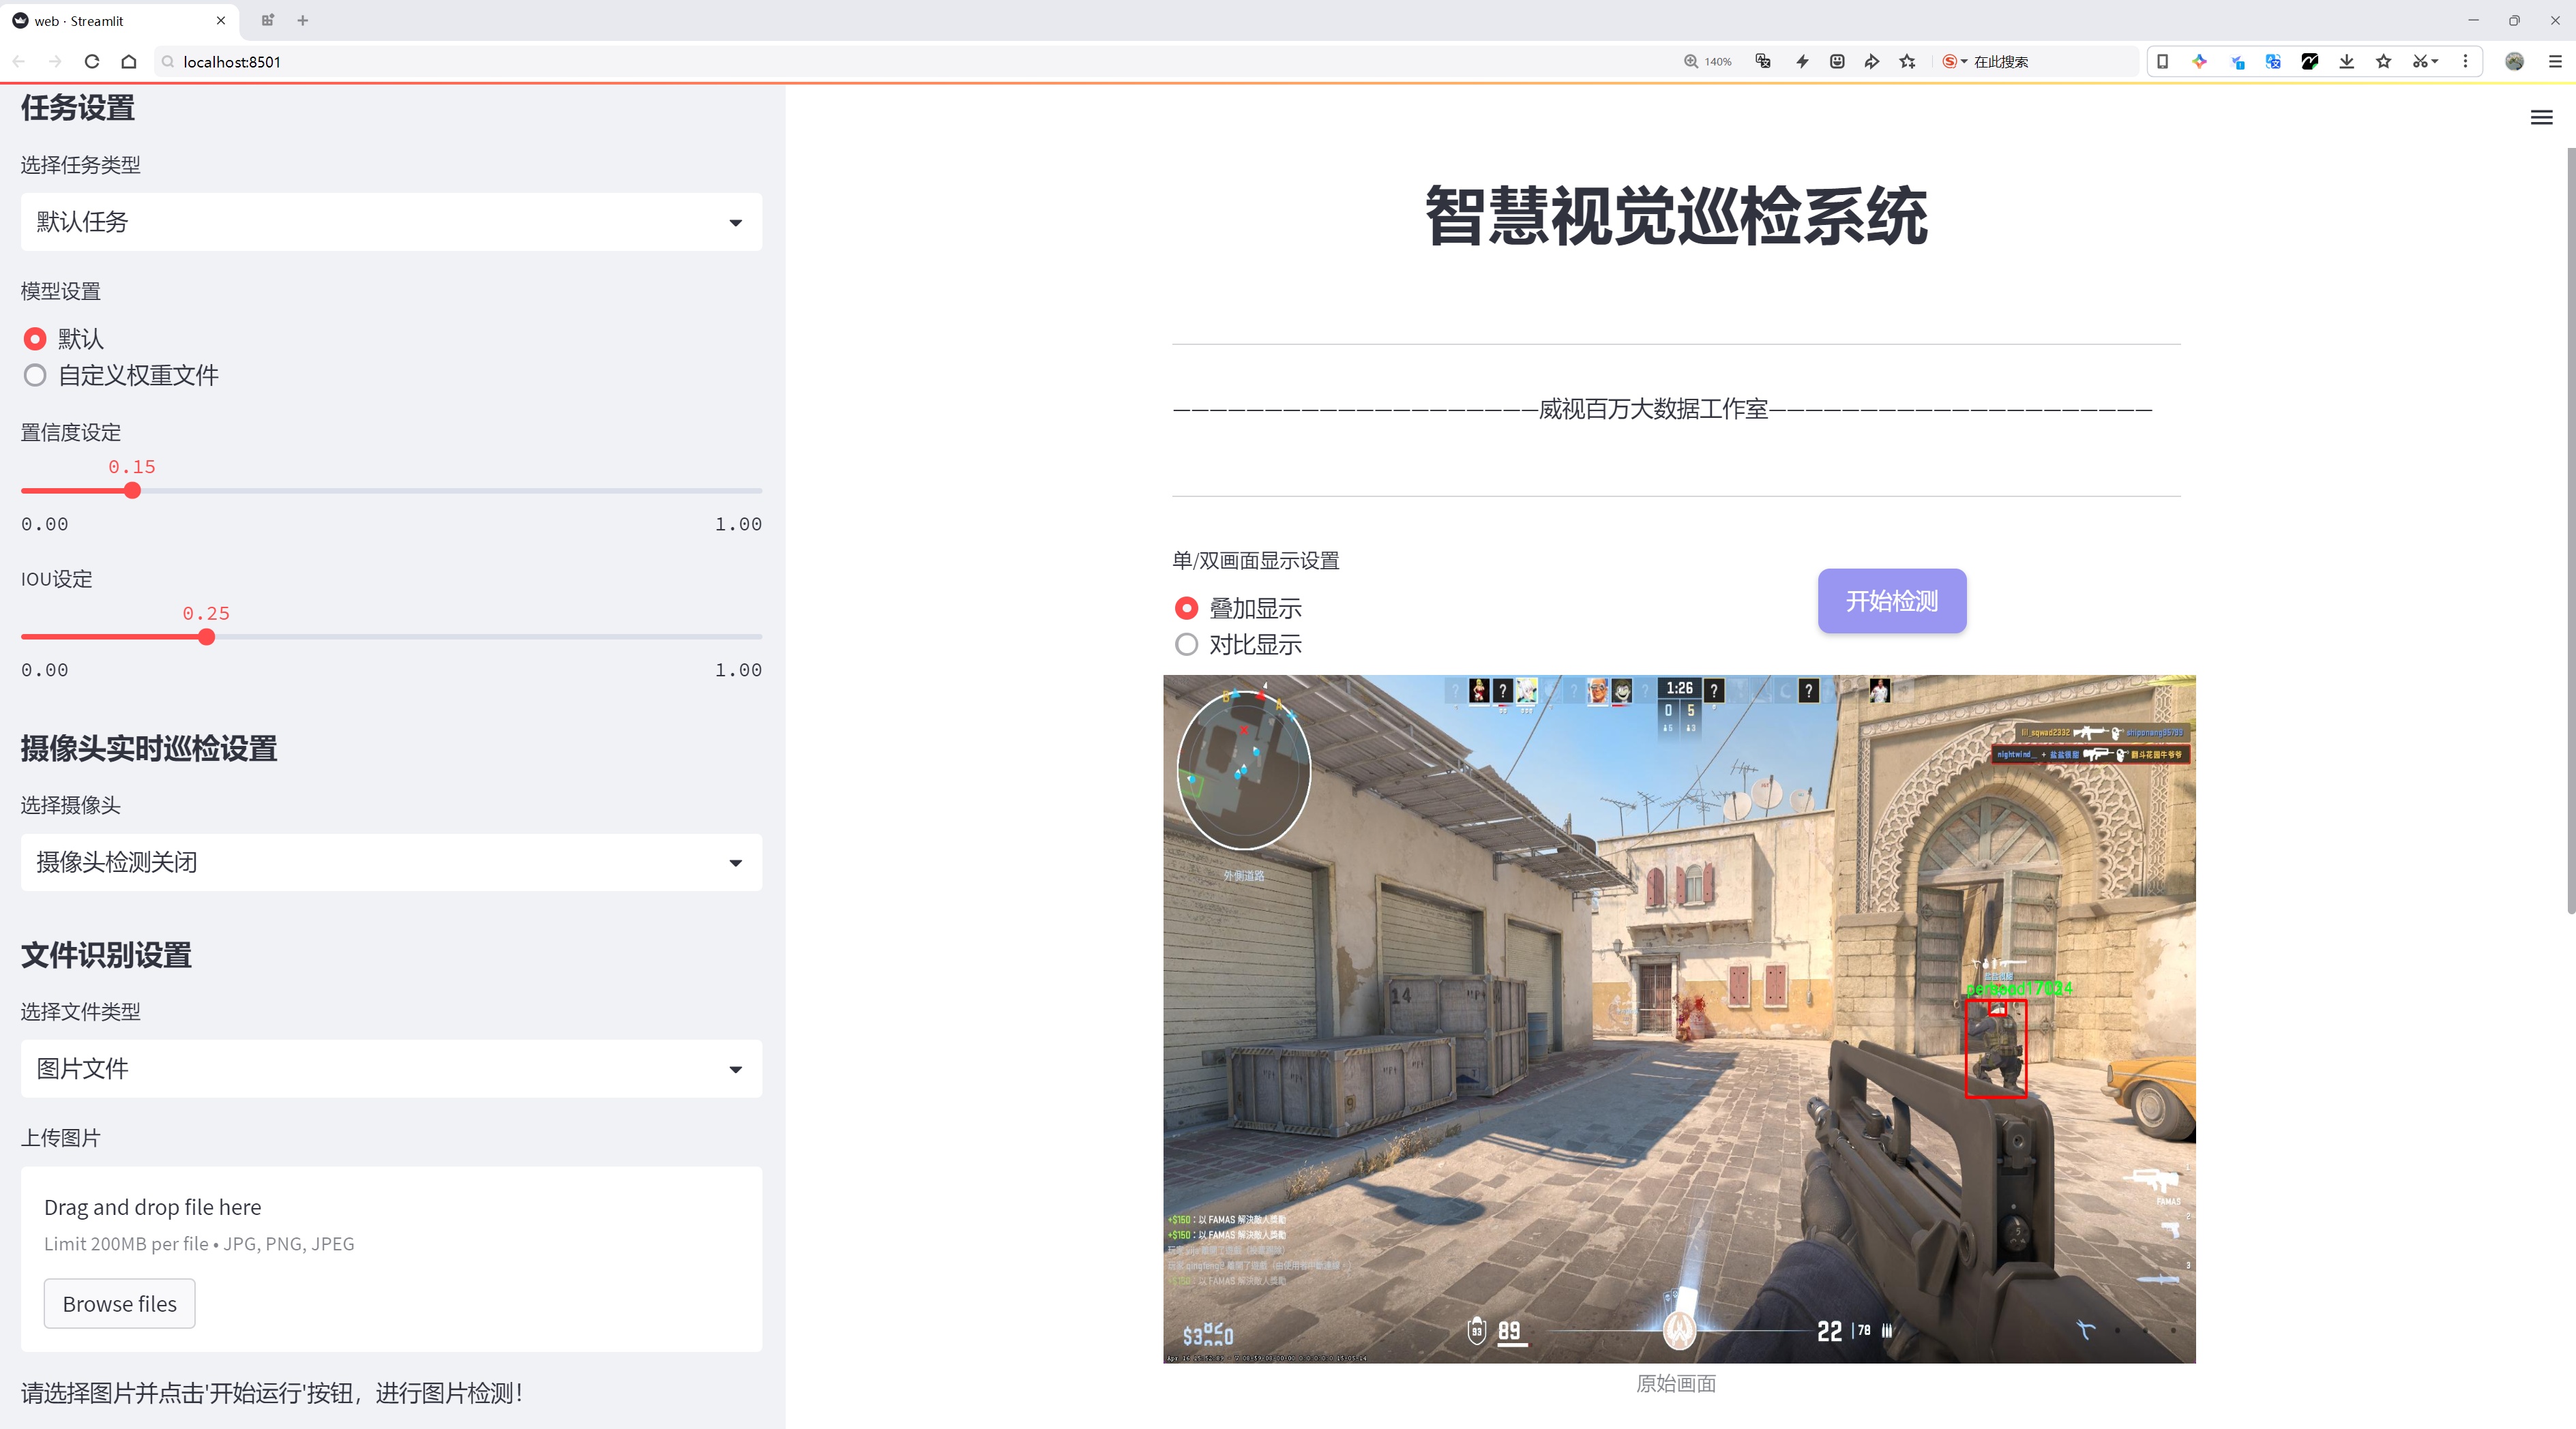This screenshot has width=2576, height=1429.
Task: Click the 置信度设定 label
Action: 71,433
